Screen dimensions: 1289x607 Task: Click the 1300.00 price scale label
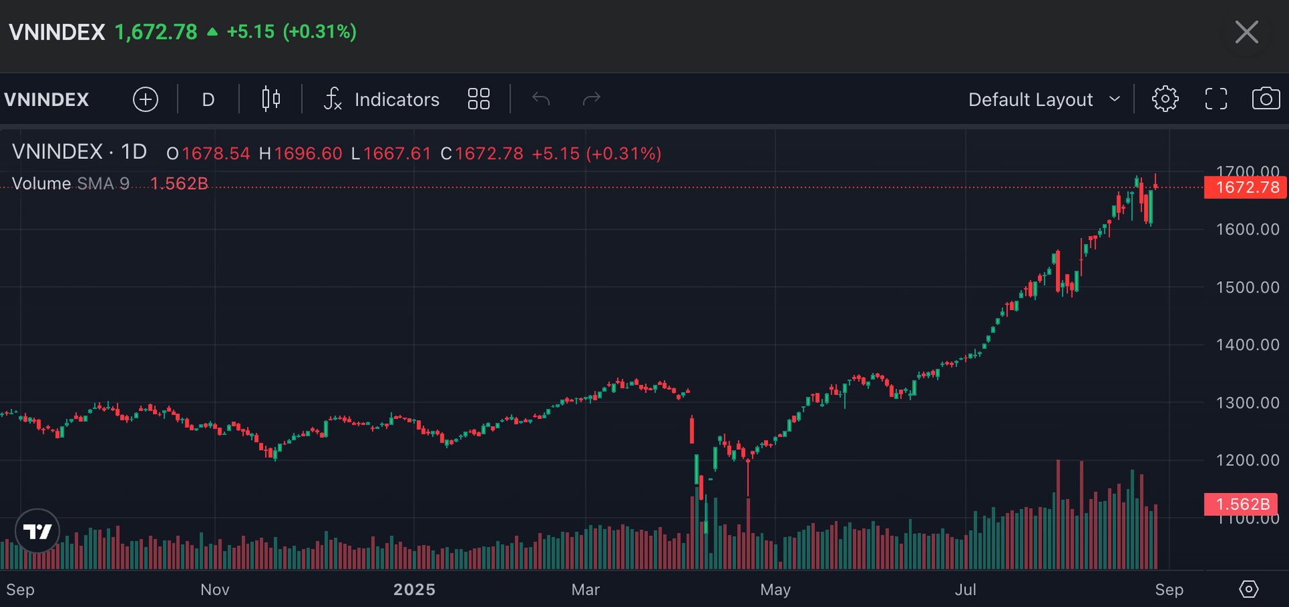point(1247,402)
